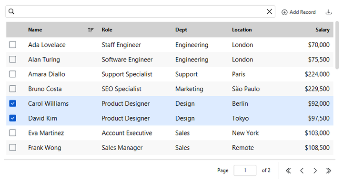Click the $97,500 salary cell
The image size is (343, 183).
coord(319,118)
